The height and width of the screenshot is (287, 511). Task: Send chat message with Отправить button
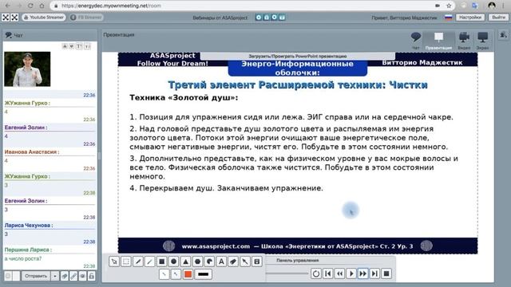(36, 276)
